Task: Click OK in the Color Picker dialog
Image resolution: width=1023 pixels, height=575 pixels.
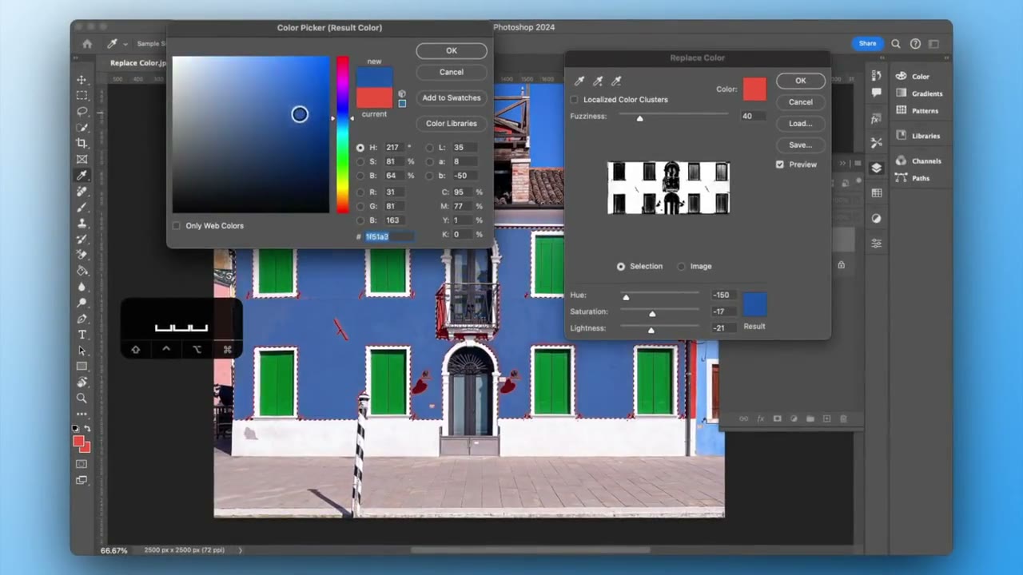Action: [x=452, y=50]
